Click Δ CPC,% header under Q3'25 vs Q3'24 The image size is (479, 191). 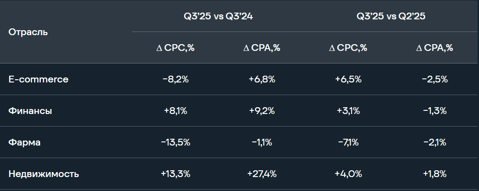pos(175,48)
